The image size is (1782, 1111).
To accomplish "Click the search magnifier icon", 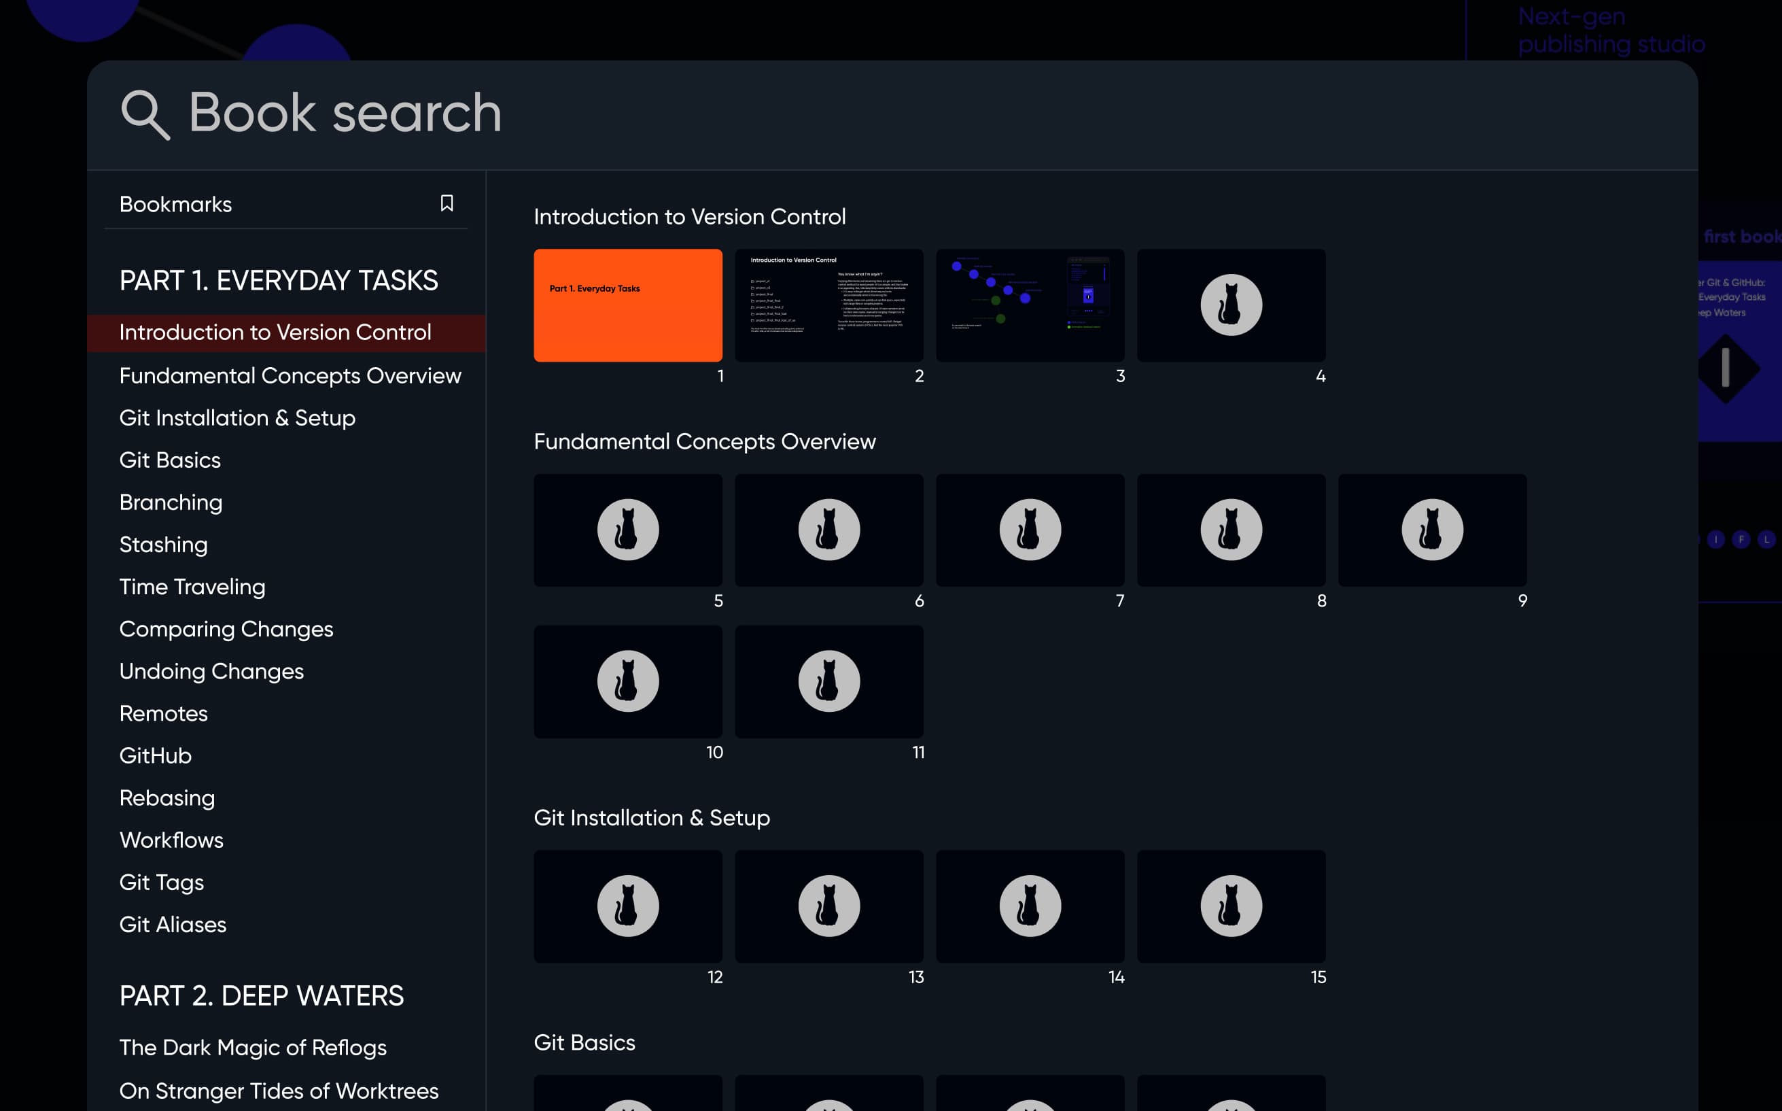I will tap(145, 114).
